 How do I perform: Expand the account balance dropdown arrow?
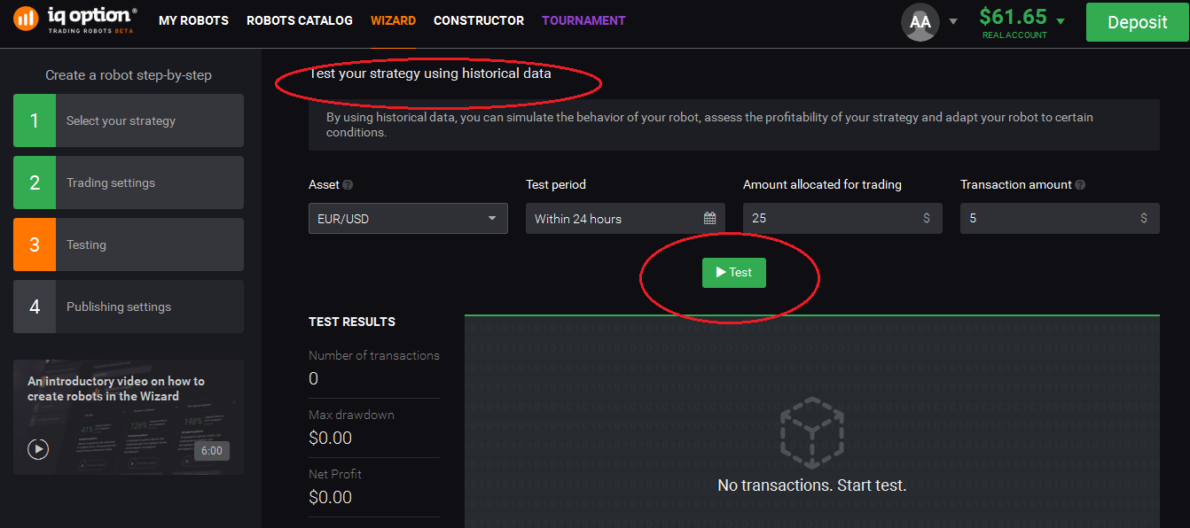tap(1061, 20)
